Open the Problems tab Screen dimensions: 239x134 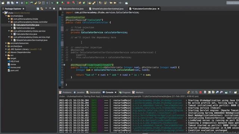pos(65,92)
